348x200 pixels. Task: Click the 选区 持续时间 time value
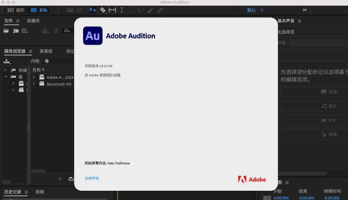coord(332,198)
